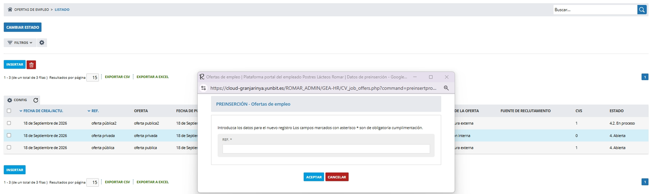Click the ref. cell 'oferta pública'
654x194 pixels.
pos(103,148)
